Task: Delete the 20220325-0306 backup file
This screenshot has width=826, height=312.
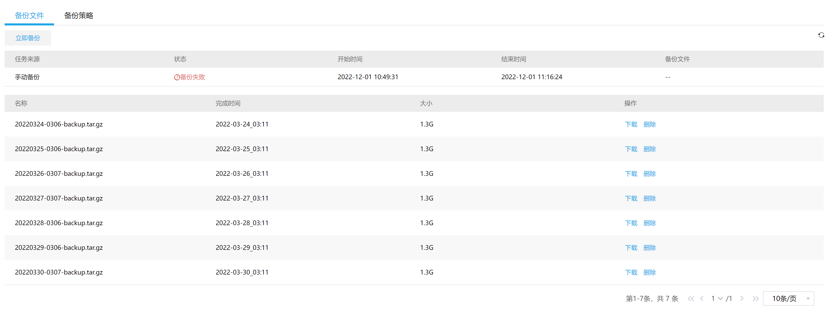Action: pyautogui.click(x=649, y=149)
